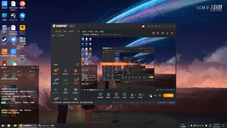Toggle lock for 全屏1 source

pyautogui.click(x=56, y=36)
